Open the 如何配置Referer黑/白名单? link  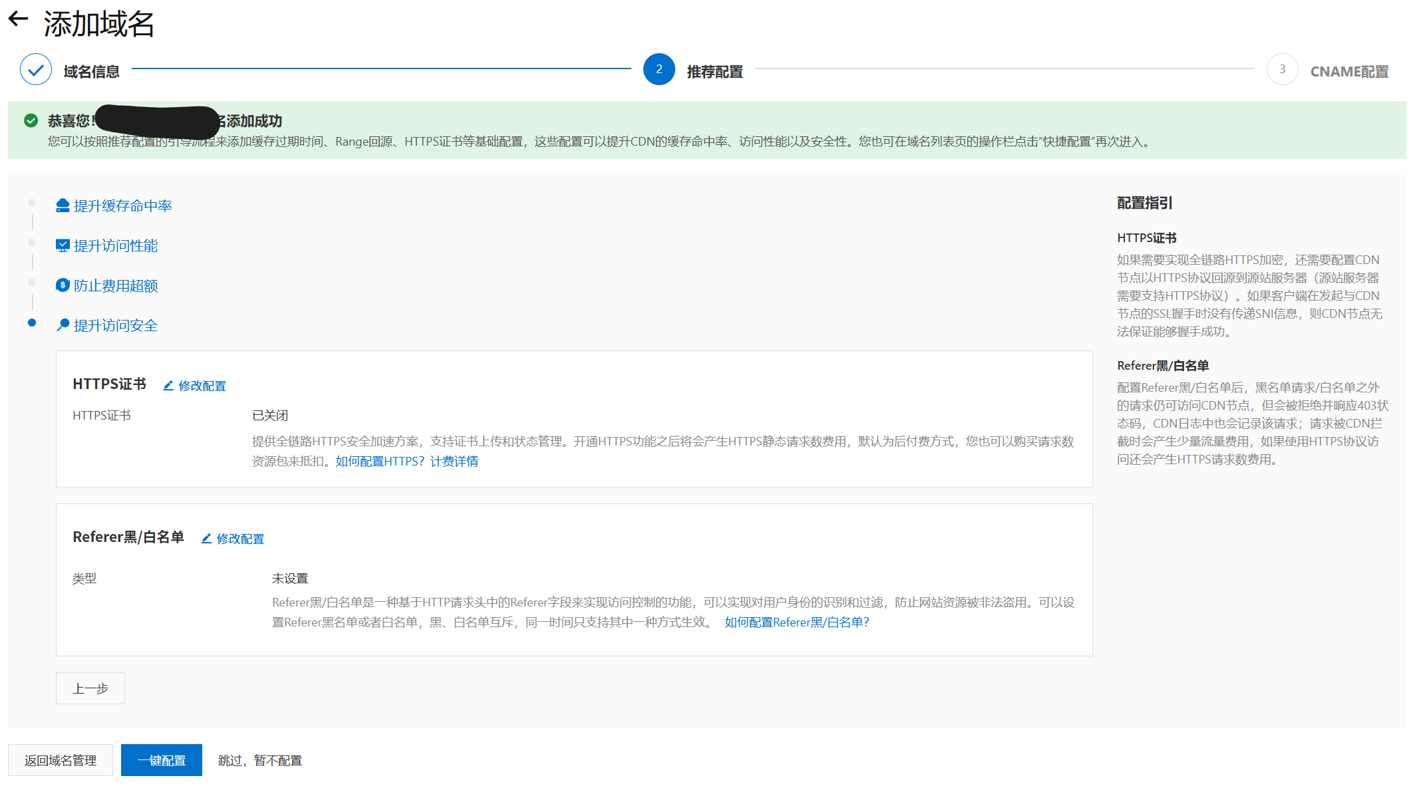[x=797, y=622]
